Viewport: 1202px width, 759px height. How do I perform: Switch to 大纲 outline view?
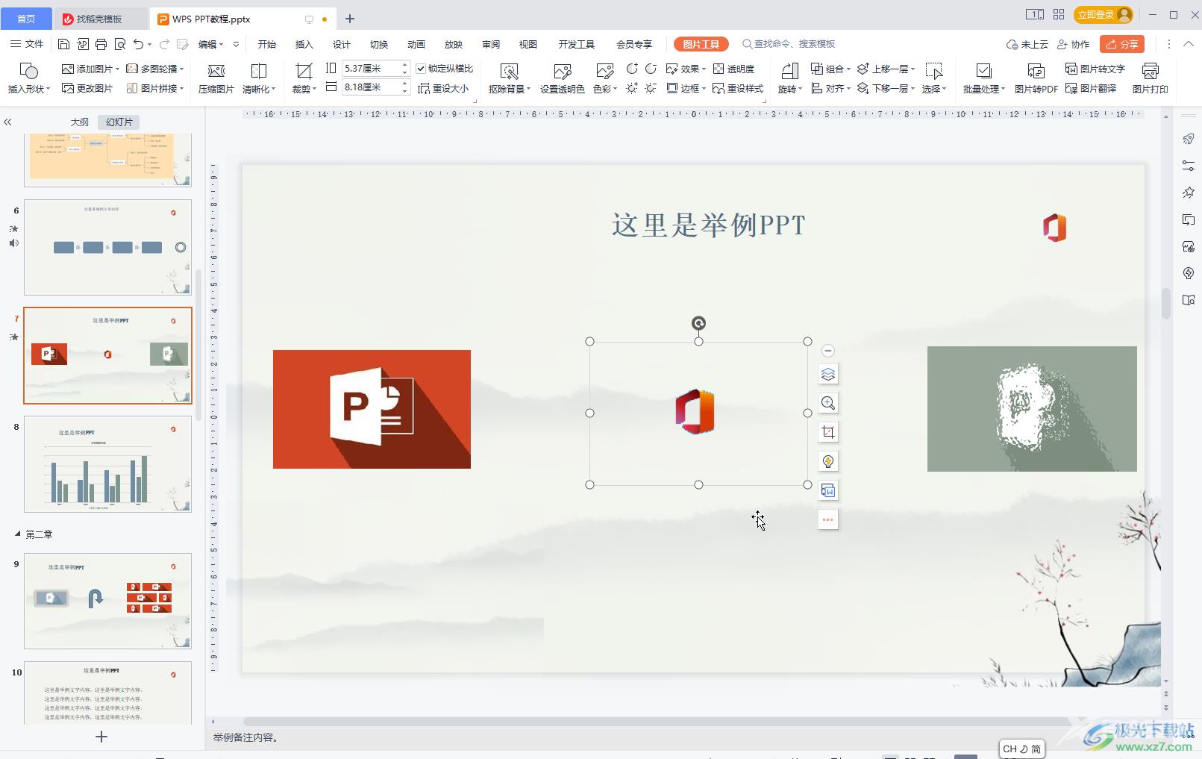pyautogui.click(x=79, y=122)
